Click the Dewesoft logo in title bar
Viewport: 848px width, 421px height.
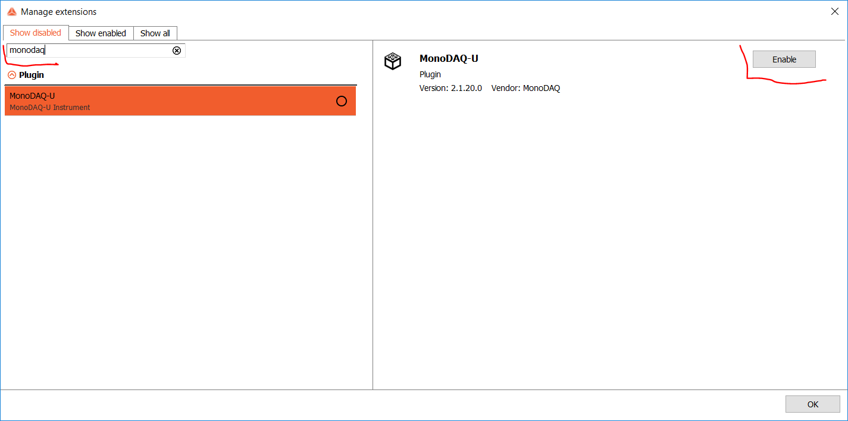[x=11, y=12]
